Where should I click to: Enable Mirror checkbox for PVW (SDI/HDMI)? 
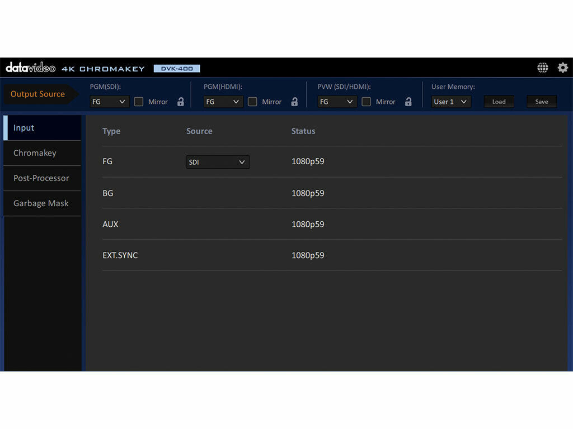(x=367, y=102)
